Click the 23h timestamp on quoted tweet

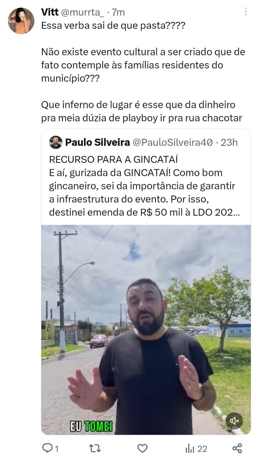(x=229, y=142)
